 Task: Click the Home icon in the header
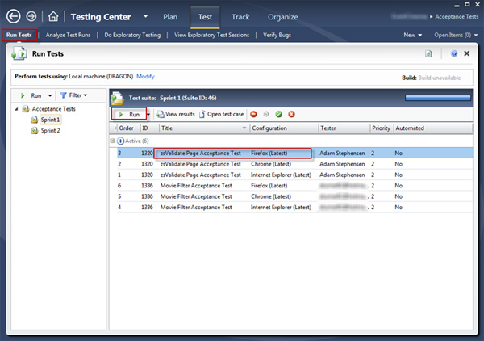click(x=53, y=16)
